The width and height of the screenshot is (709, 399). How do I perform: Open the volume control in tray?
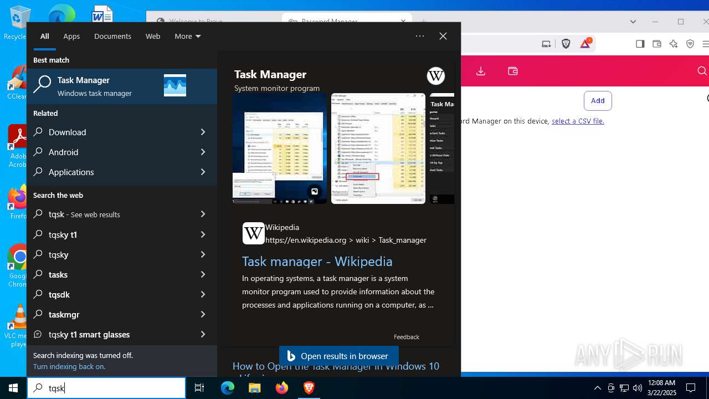637,388
